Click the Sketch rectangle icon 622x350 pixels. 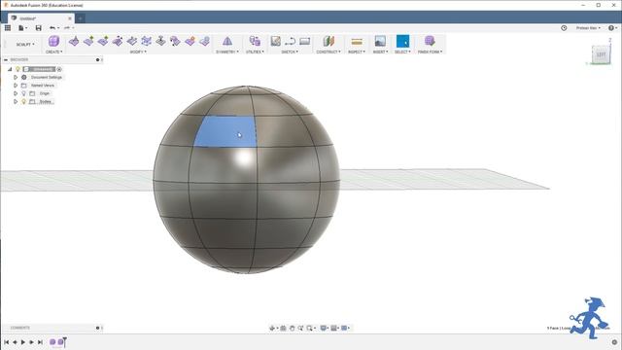[304, 41]
